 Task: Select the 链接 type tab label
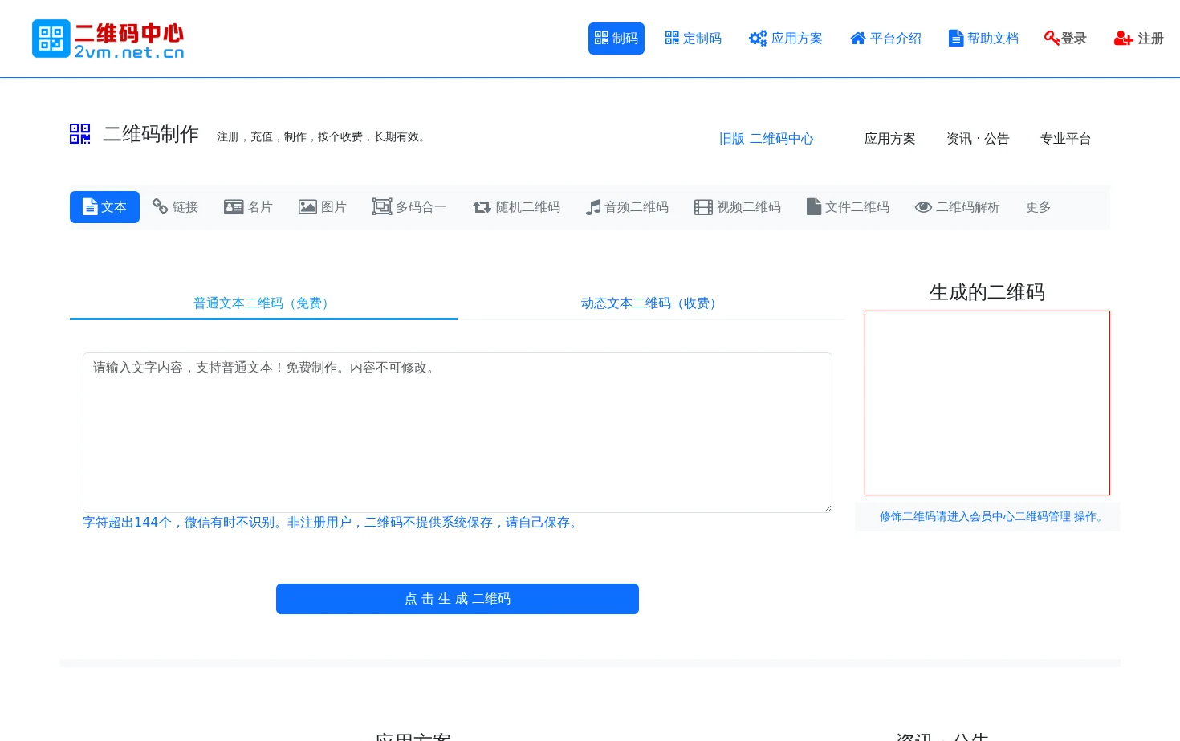[x=185, y=207]
